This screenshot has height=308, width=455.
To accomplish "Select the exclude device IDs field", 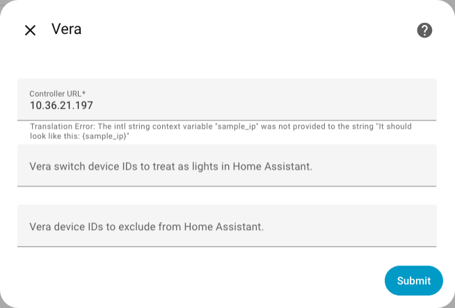I will pyautogui.click(x=227, y=226).
